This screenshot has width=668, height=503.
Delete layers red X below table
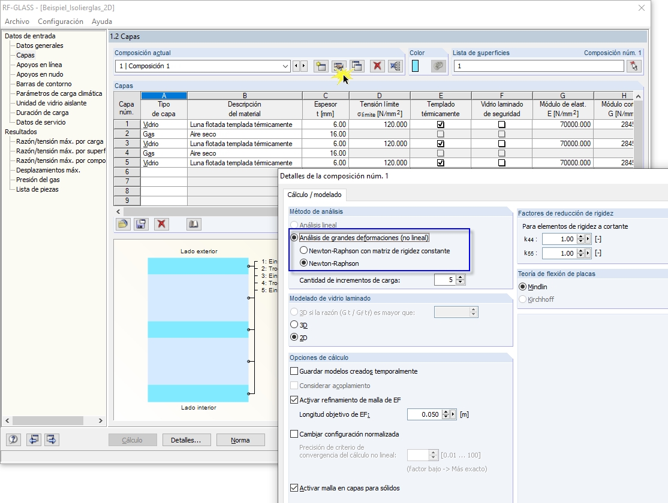pyautogui.click(x=161, y=224)
